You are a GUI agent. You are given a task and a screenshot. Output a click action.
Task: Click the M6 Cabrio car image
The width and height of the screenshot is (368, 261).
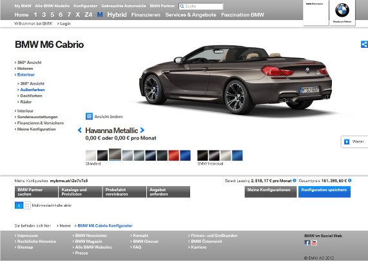235,79
